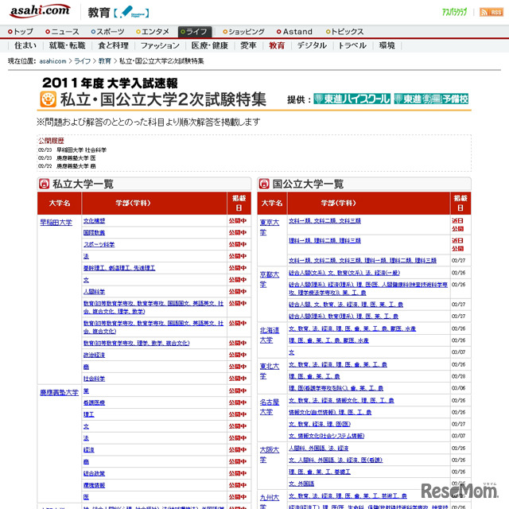Open the Astand menu item

294,32
